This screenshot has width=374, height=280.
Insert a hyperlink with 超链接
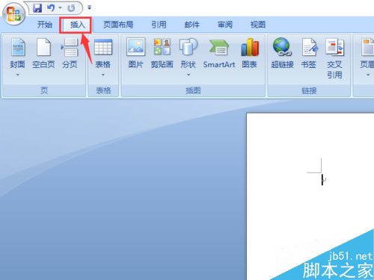pyautogui.click(x=282, y=54)
